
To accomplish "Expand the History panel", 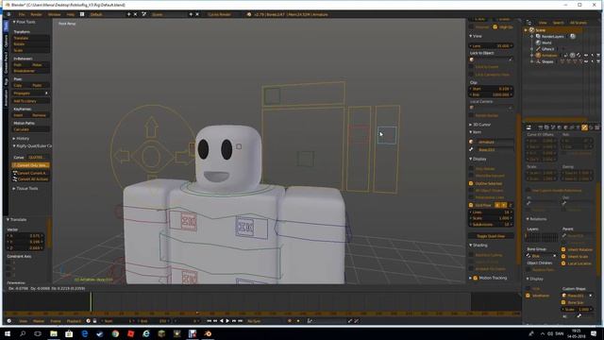I will [x=14, y=138].
